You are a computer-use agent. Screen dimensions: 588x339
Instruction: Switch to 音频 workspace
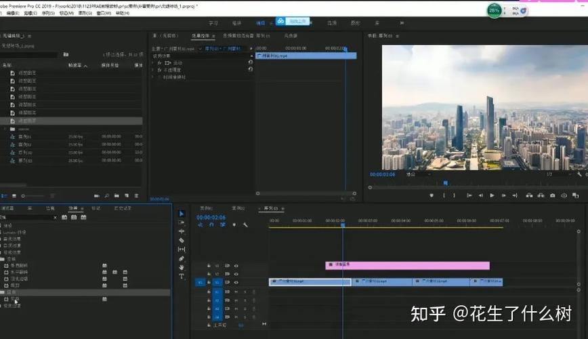click(331, 23)
